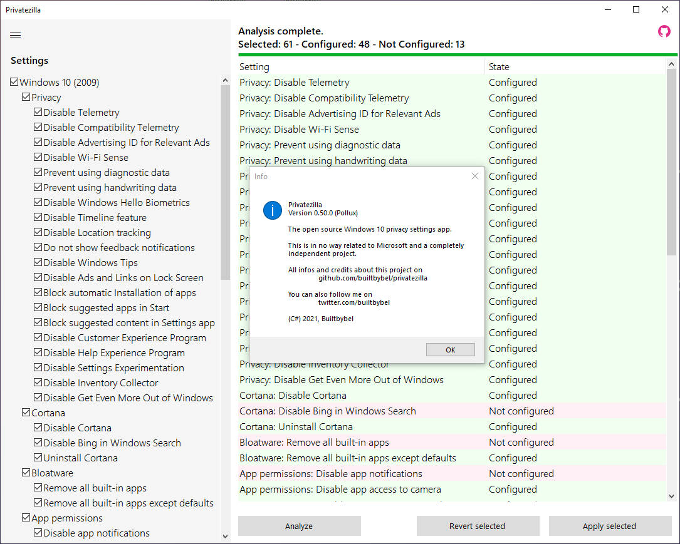Toggle Block suggested apps in Start
The height and width of the screenshot is (544, 680).
click(38, 307)
